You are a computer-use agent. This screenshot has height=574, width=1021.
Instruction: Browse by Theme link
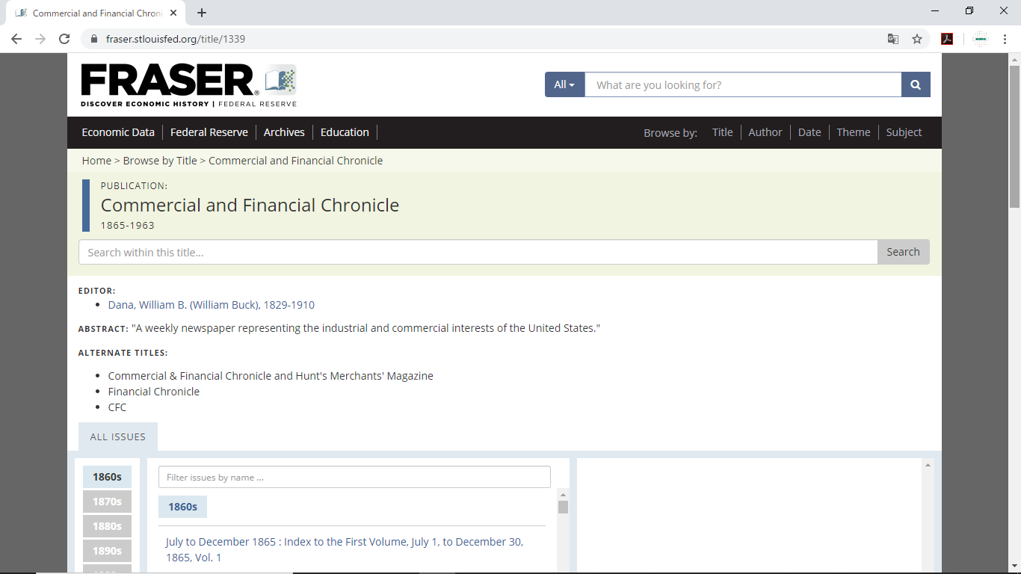click(x=854, y=132)
